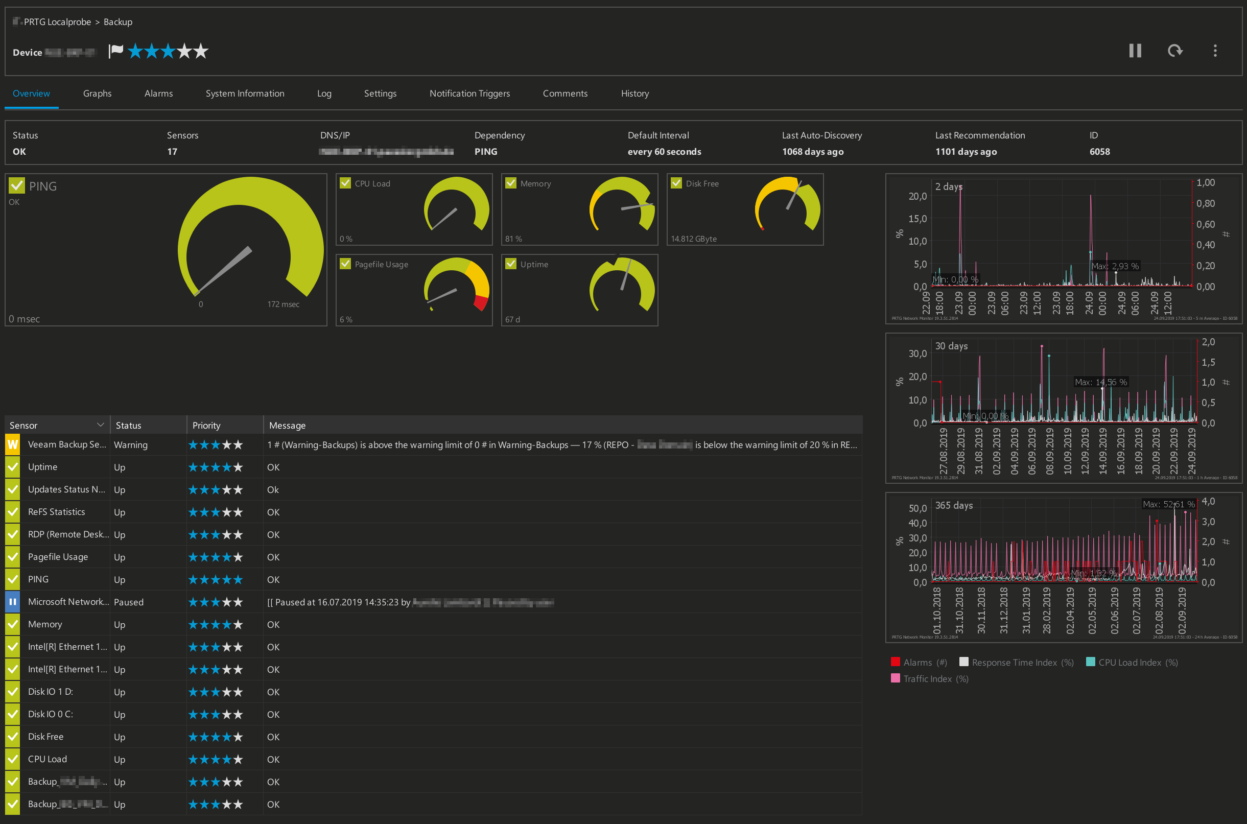The height and width of the screenshot is (824, 1247).
Task: Click the ReFS Statistics status checkmark icon
Action: (13, 512)
